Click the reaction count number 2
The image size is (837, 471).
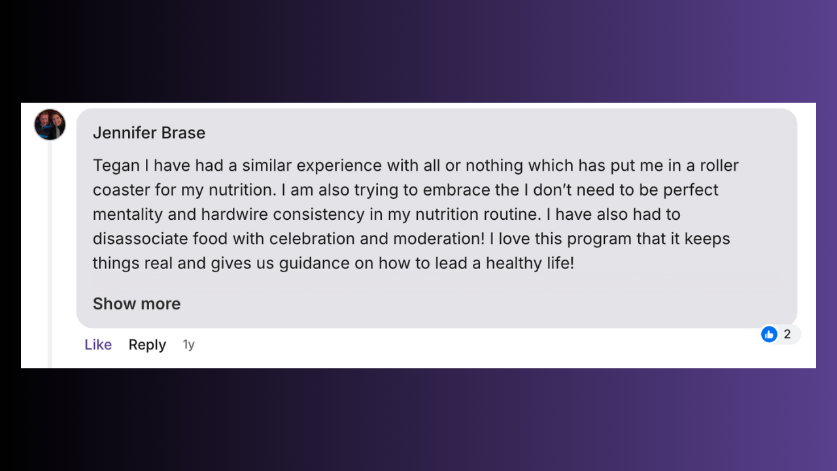pos(787,334)
